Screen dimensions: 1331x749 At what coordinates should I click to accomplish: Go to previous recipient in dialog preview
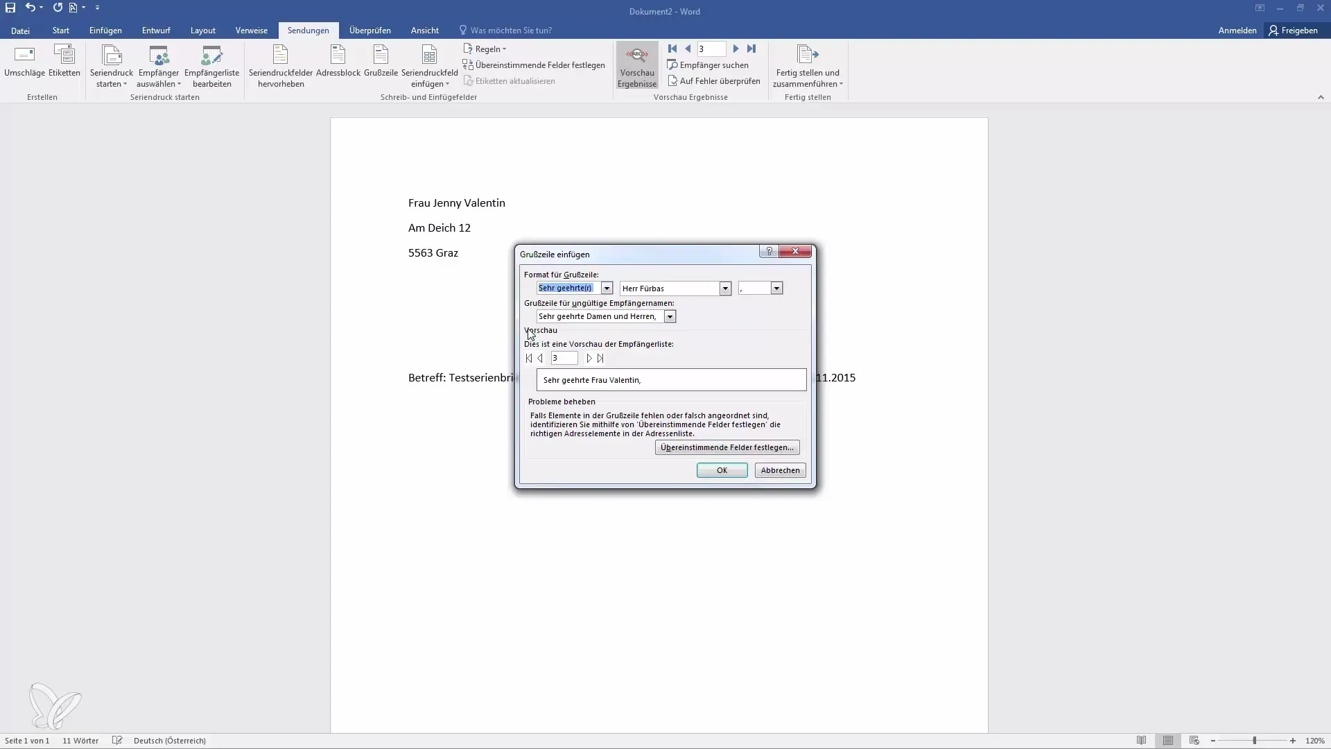coord(540,359)
